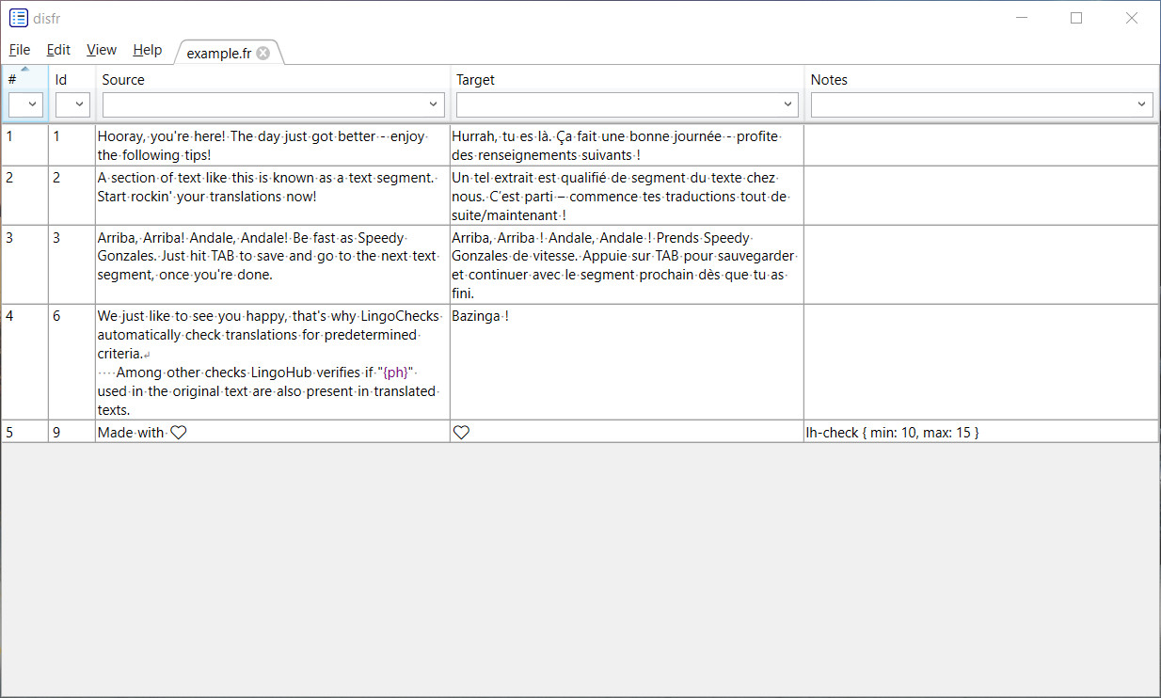Open the Target column filter dropdown arrow
Image resolution: width=1161 pixels, height=698 pixels.
[788, 104]
